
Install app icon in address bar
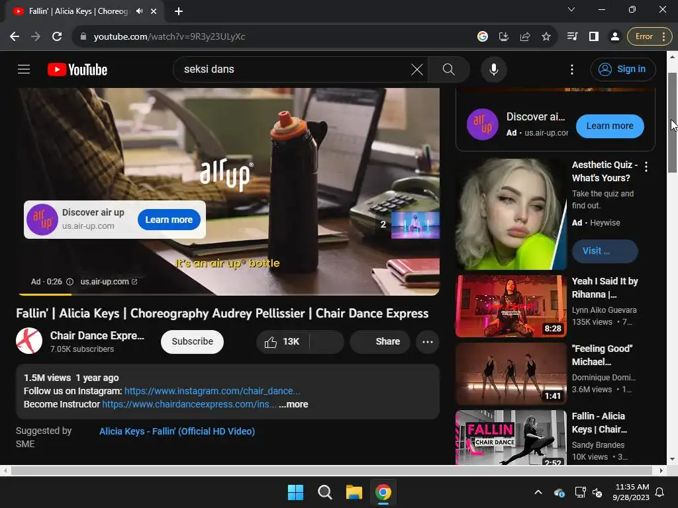(504, 36)
